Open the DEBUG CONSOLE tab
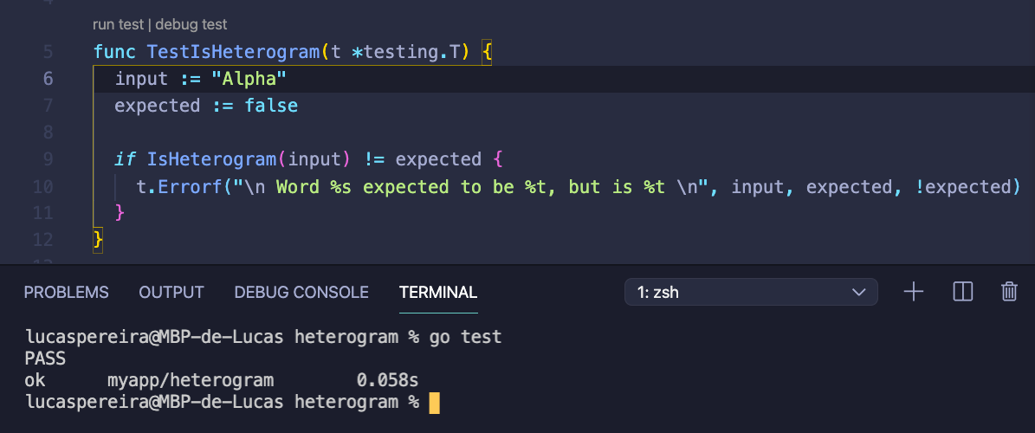The width and height of the screenshot is (1035, 433). (301, 292)
